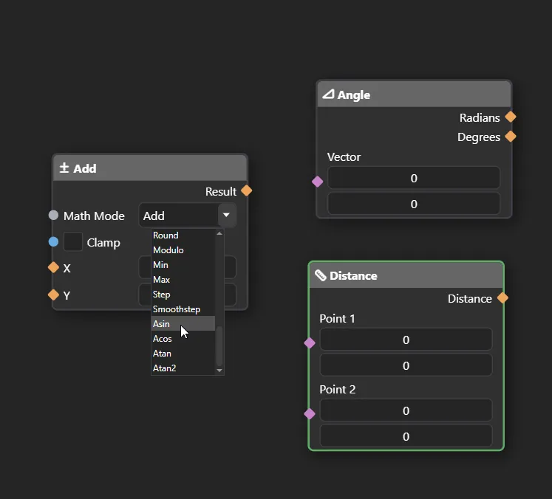The height and width of the screenshot is (499, 552).
Task: Click the dropdown list scrollbar thumb
Action: (219, 346)
